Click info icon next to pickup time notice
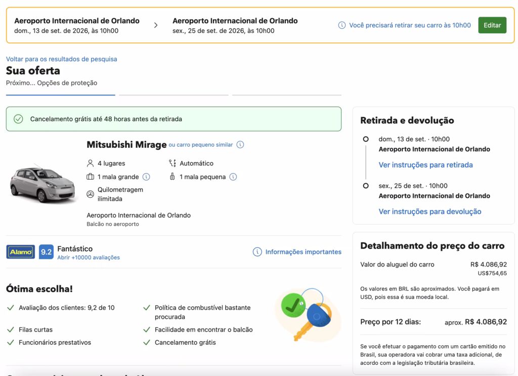518x376 pixels. [342, 25]
